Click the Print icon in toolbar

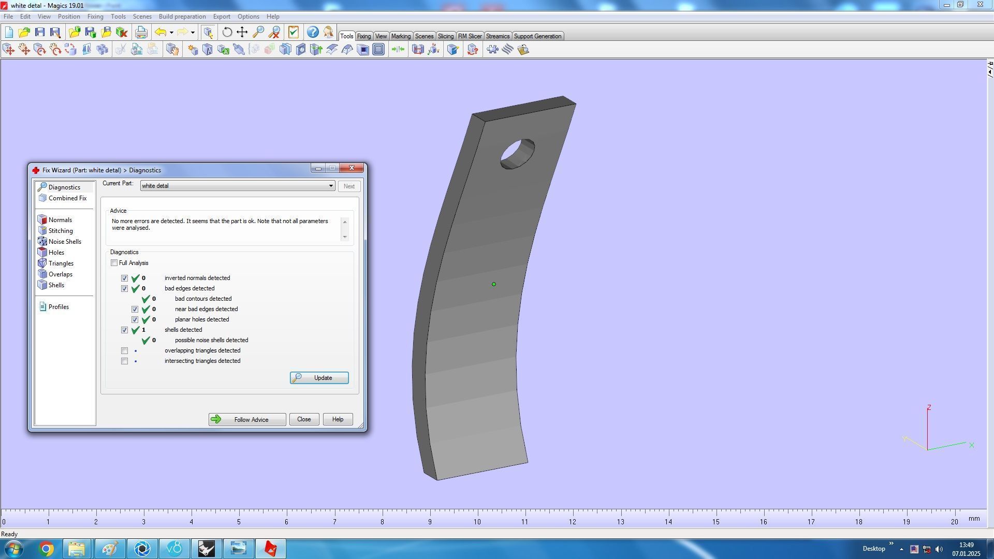141,32
